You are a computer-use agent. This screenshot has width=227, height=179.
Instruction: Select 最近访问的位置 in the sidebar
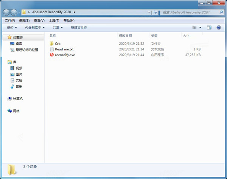27,50
